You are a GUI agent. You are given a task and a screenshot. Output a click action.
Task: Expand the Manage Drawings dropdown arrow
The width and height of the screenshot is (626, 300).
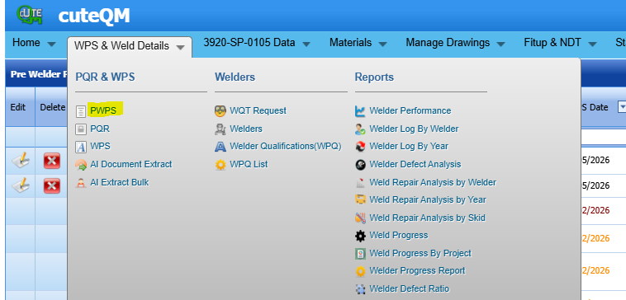tap(501, 45)
